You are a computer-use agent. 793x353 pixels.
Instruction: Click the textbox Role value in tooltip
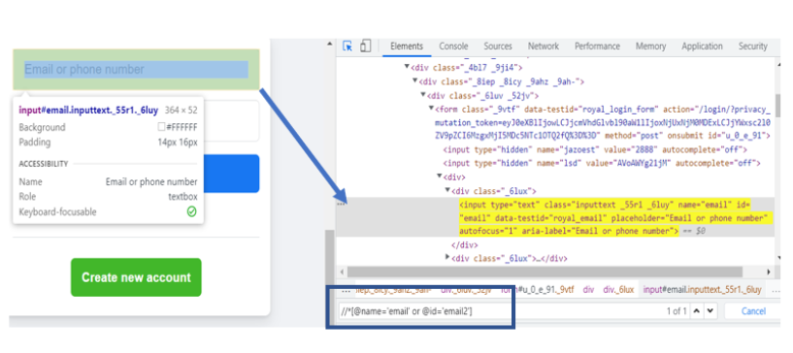point(182,197)
